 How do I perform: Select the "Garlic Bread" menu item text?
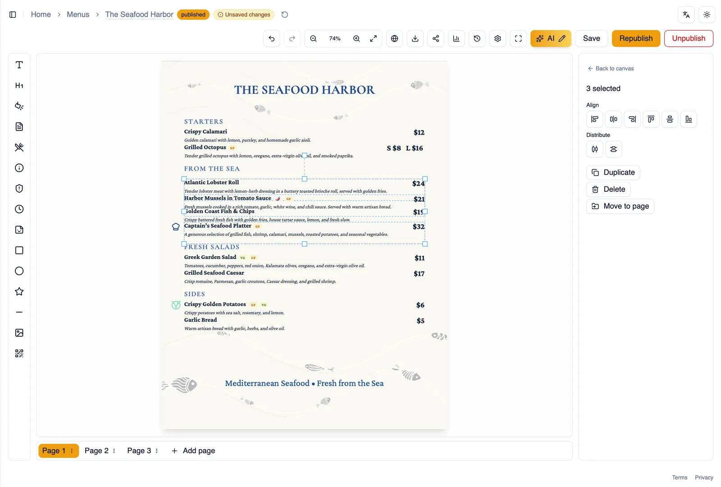[201, 320]
